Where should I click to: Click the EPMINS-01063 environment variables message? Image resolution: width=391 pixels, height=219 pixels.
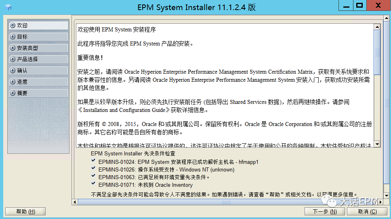[x=154, y=177]
